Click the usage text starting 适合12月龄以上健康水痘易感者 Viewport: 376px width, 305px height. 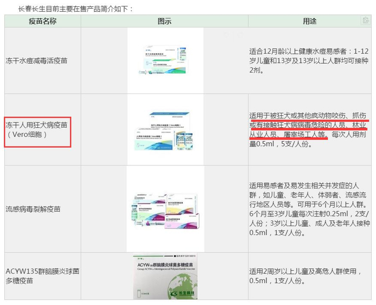pyautogui.click(x=309, y=61)
